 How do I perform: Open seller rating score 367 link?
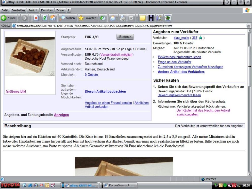pos(195,38)
